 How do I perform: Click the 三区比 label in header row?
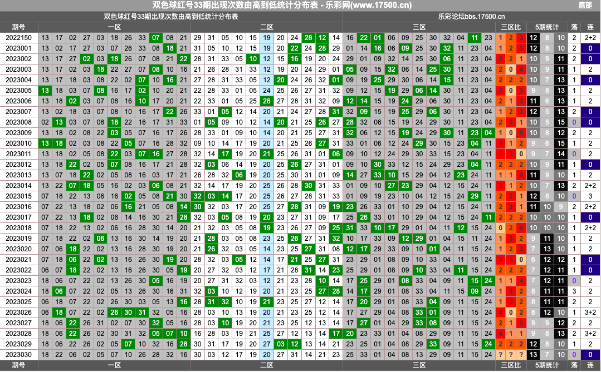(511, 27)
